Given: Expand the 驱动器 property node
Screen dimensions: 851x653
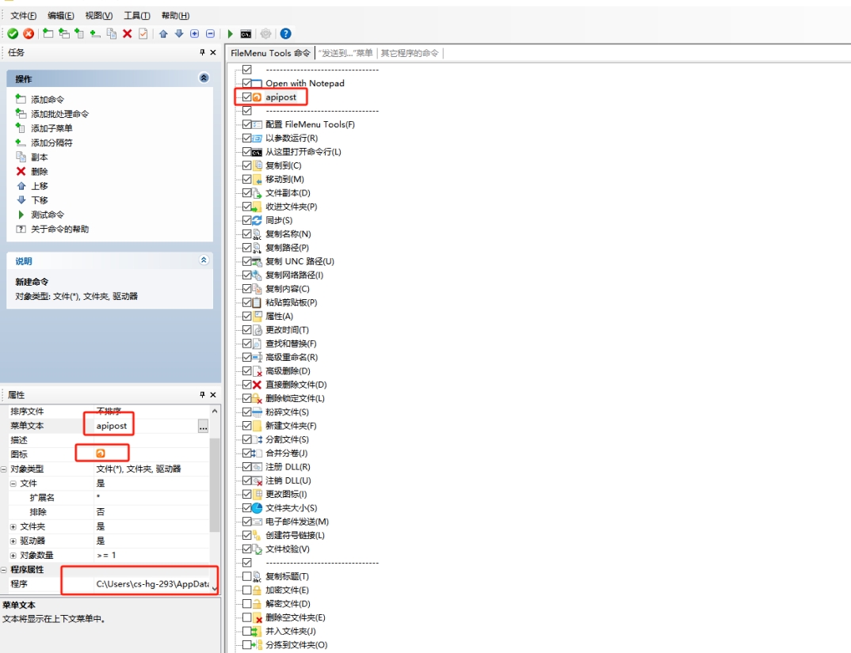Looking at the screenshot, I should (13, 541).
